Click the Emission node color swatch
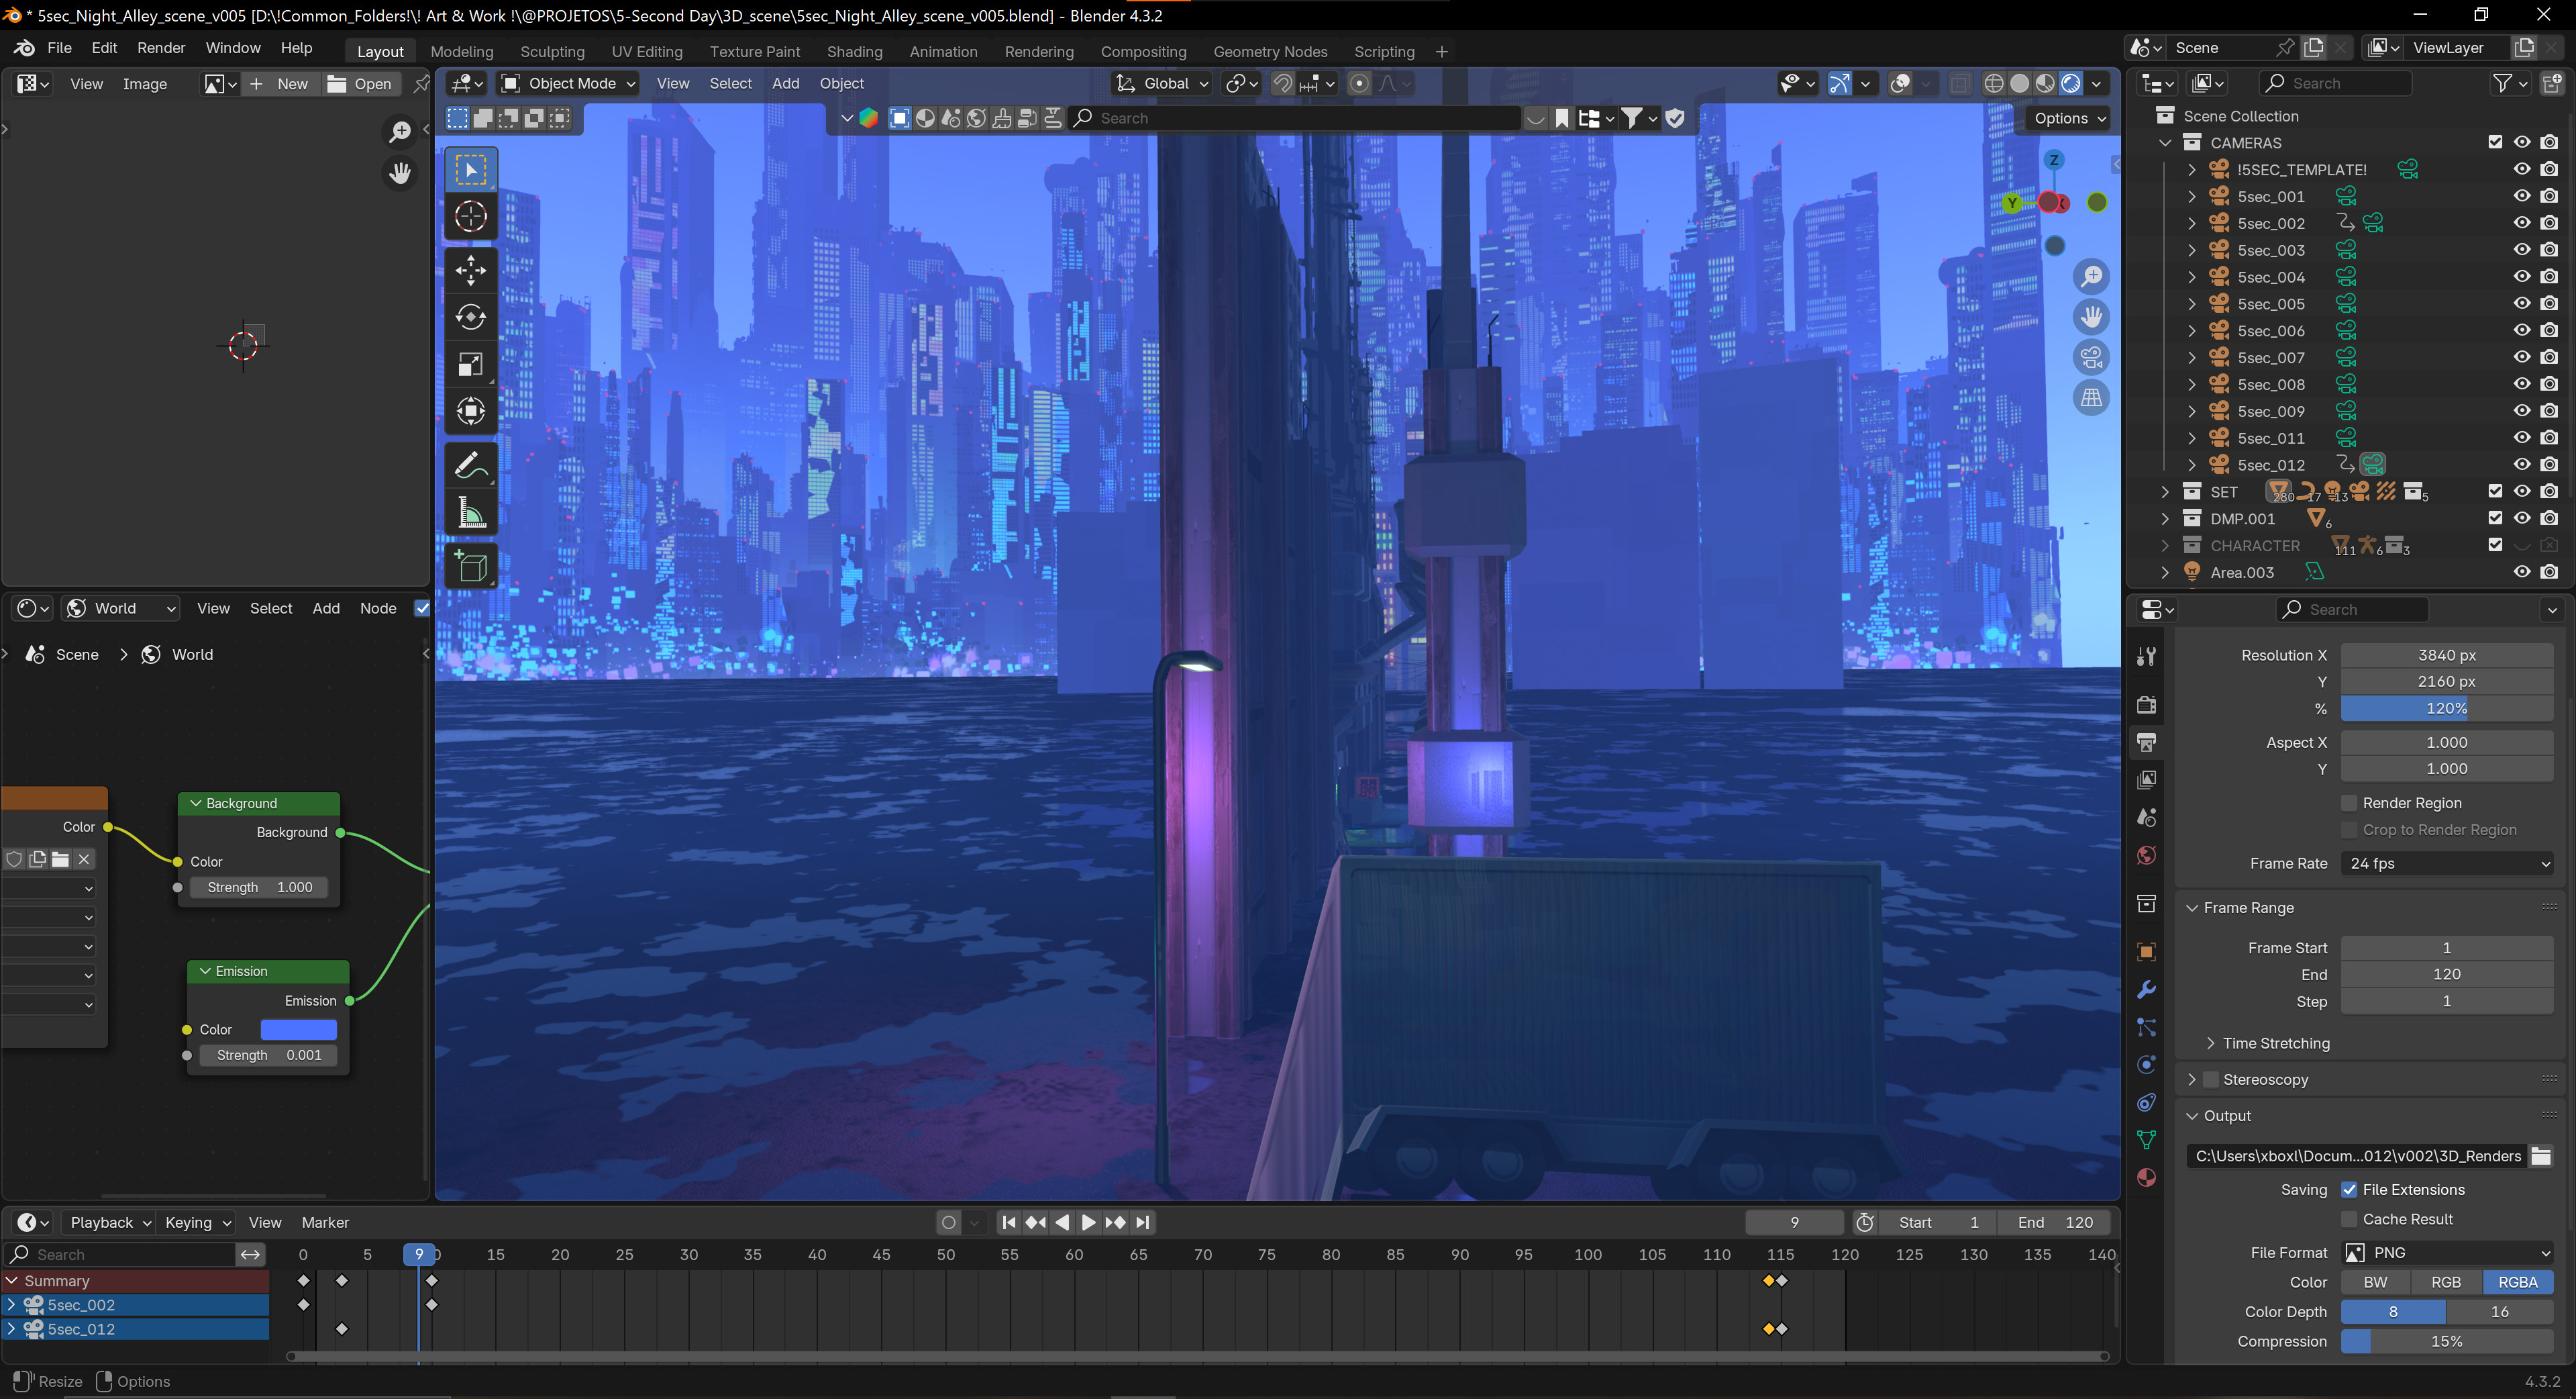Image resolution: width=2576 pixels, height=1399 pixels. click(x=298, y=1028)
